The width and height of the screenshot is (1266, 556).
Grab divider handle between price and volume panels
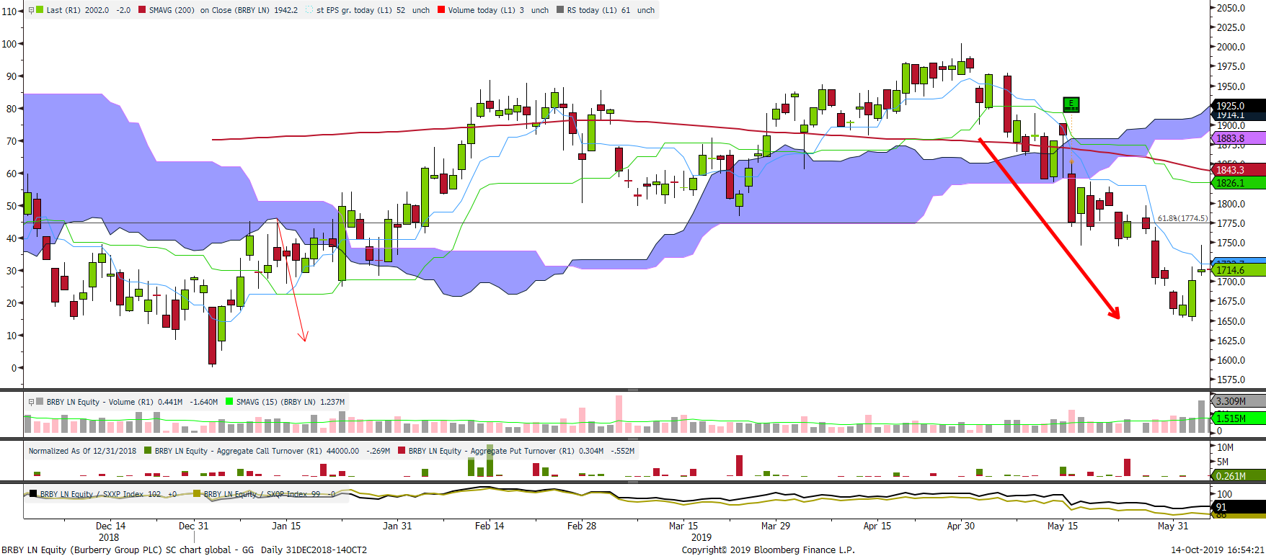pyautogui.click(x=633, y=390)
